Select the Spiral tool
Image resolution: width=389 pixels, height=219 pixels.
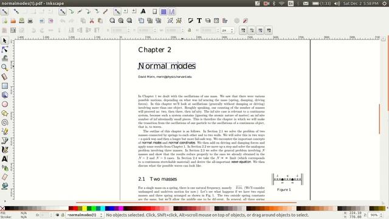point(4,122)
